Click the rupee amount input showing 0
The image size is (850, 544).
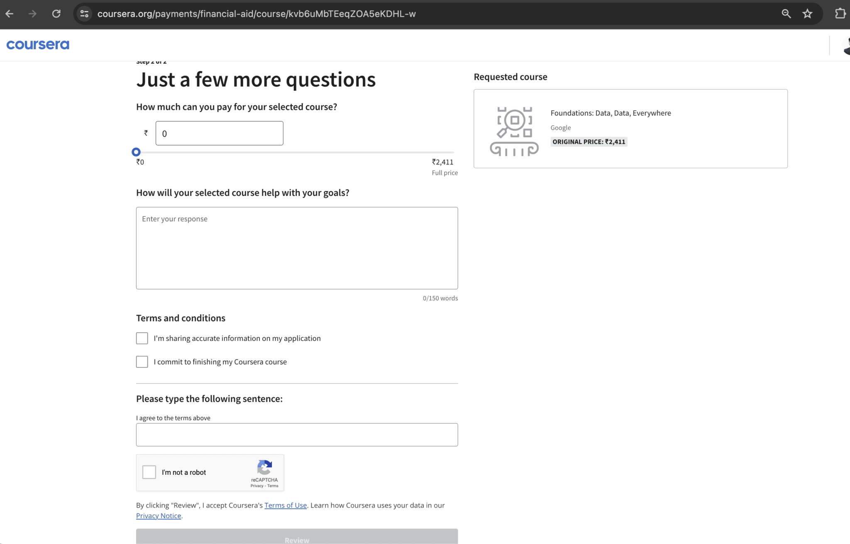coord(219,133)
